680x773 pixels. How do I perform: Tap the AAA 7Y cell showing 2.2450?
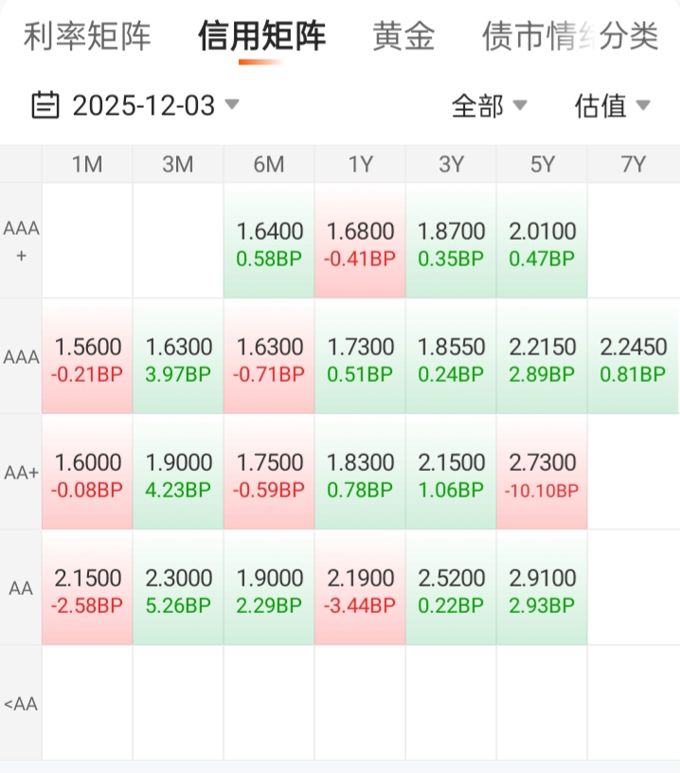[633, 358]
